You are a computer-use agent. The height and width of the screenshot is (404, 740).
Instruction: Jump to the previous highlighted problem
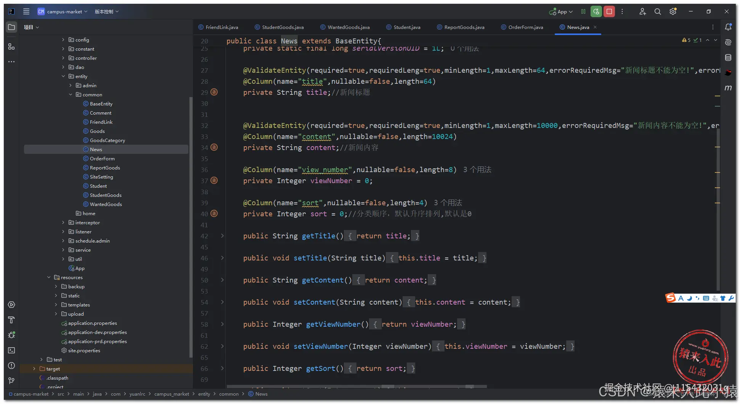coord(708,40)
